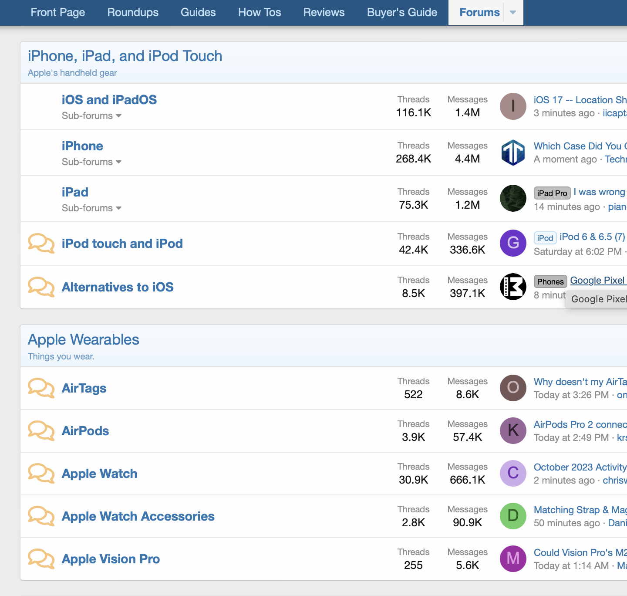Viewport: 627px width, 596px height.
Task: Select the Forums tab
Action: (x=479, y=13)
